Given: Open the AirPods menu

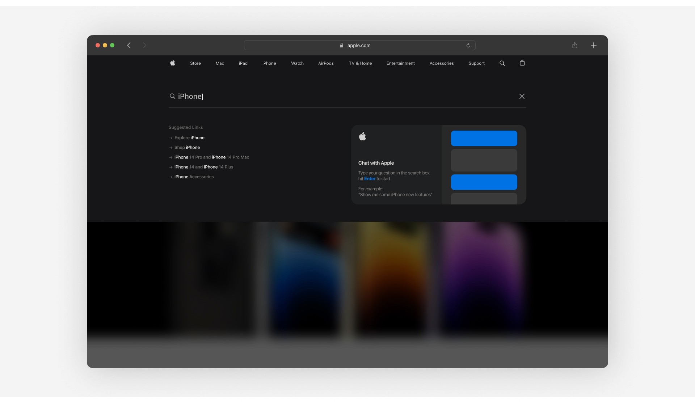Looking at the screenshot, I should pyautogui.click(x=326, y=63).
